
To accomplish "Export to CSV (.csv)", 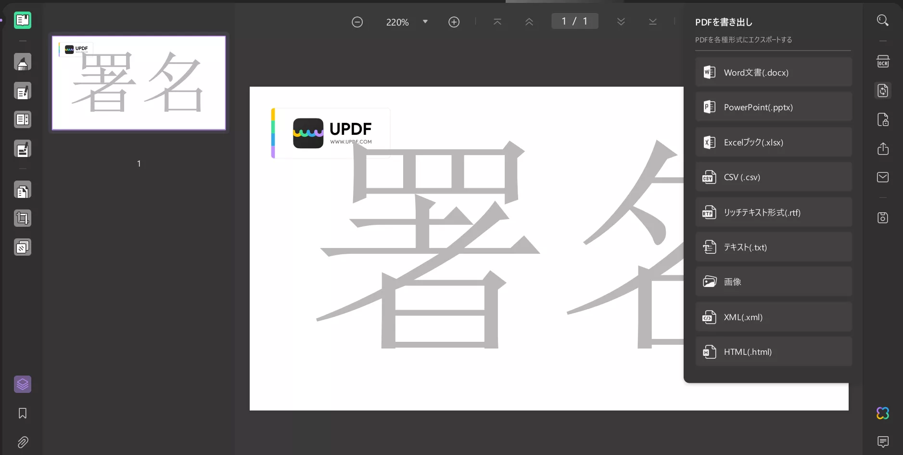I will tap(774, 177).
